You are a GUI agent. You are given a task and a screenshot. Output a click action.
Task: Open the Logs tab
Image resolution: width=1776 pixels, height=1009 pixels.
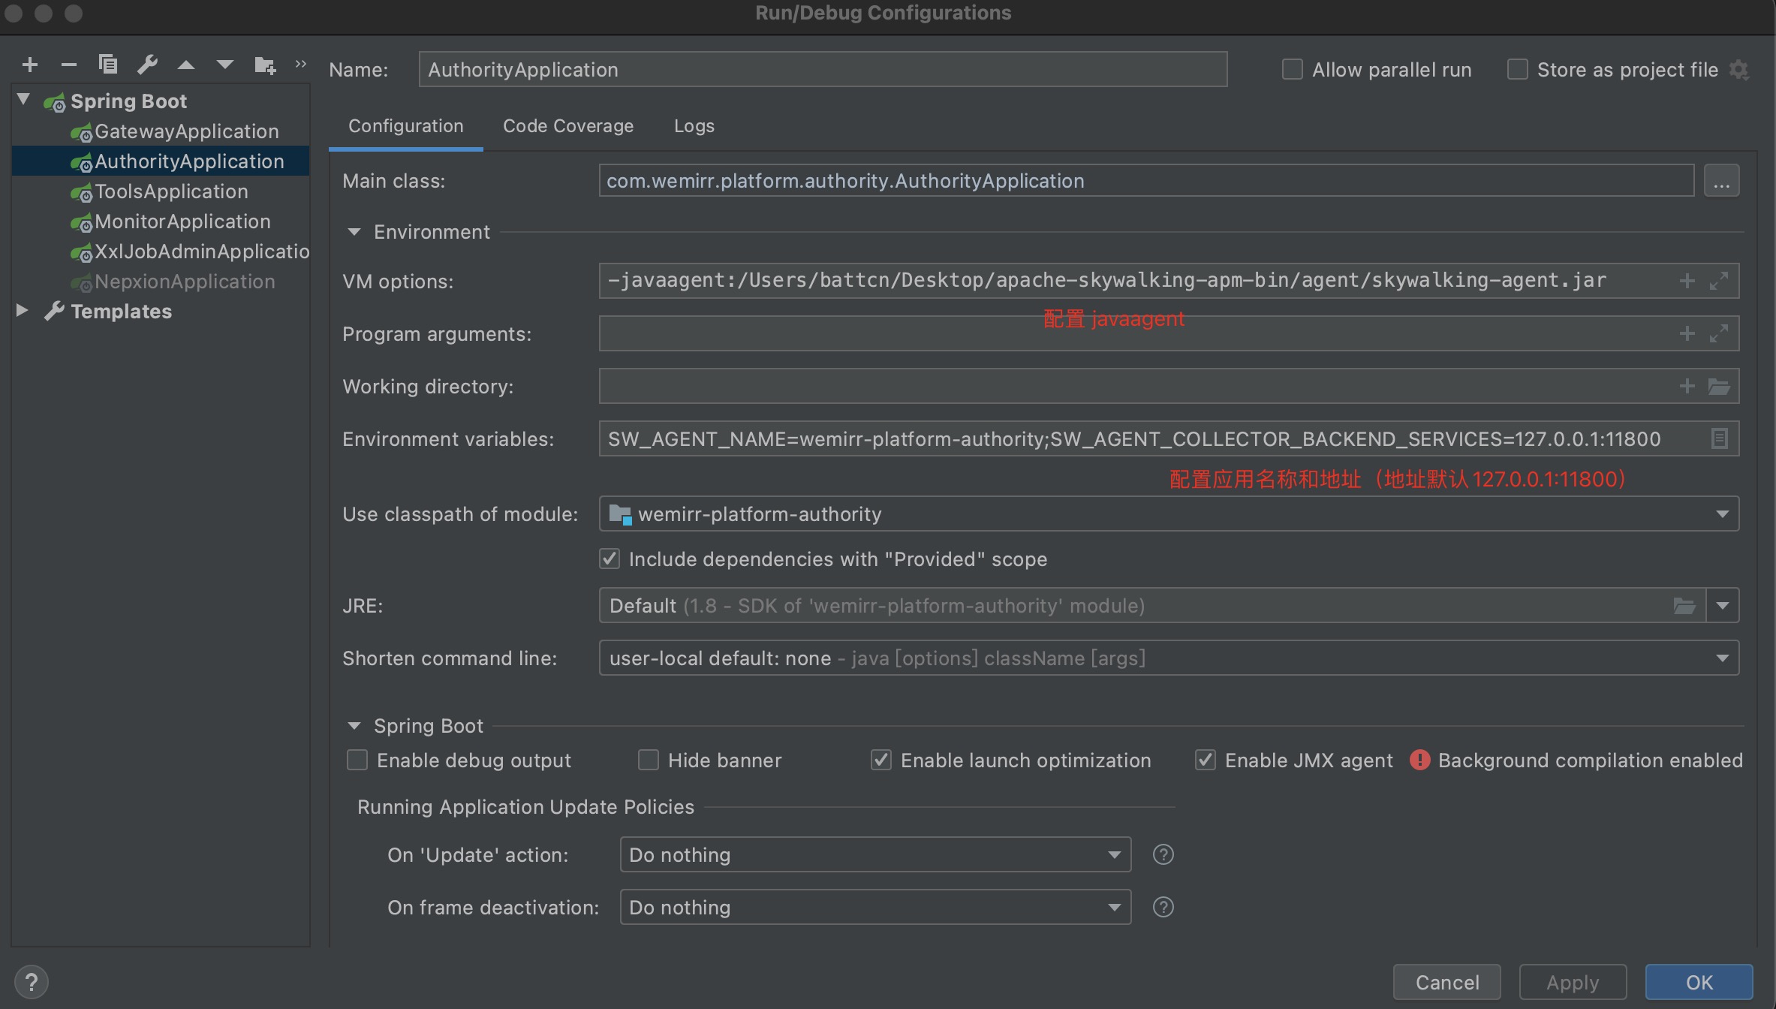(x=694, y=126)
